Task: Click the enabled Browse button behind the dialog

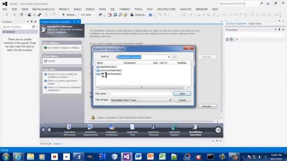Action: coord(207,106)
